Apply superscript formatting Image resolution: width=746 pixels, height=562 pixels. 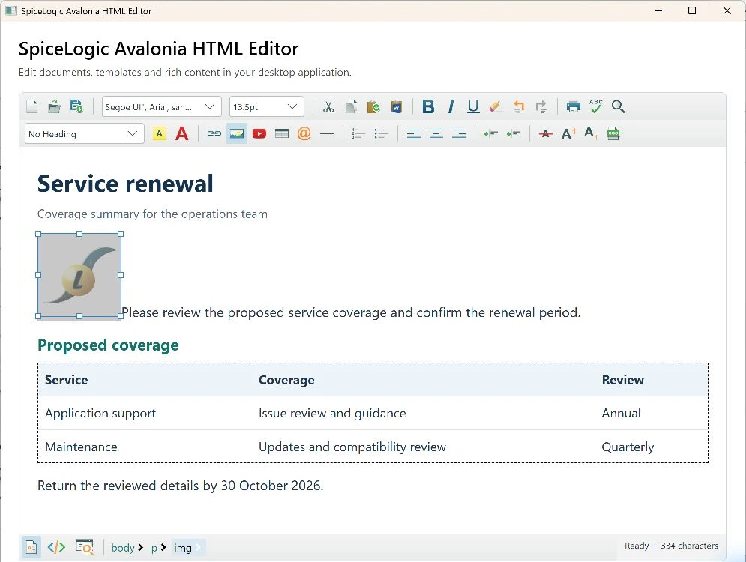(x=568, y=133)
